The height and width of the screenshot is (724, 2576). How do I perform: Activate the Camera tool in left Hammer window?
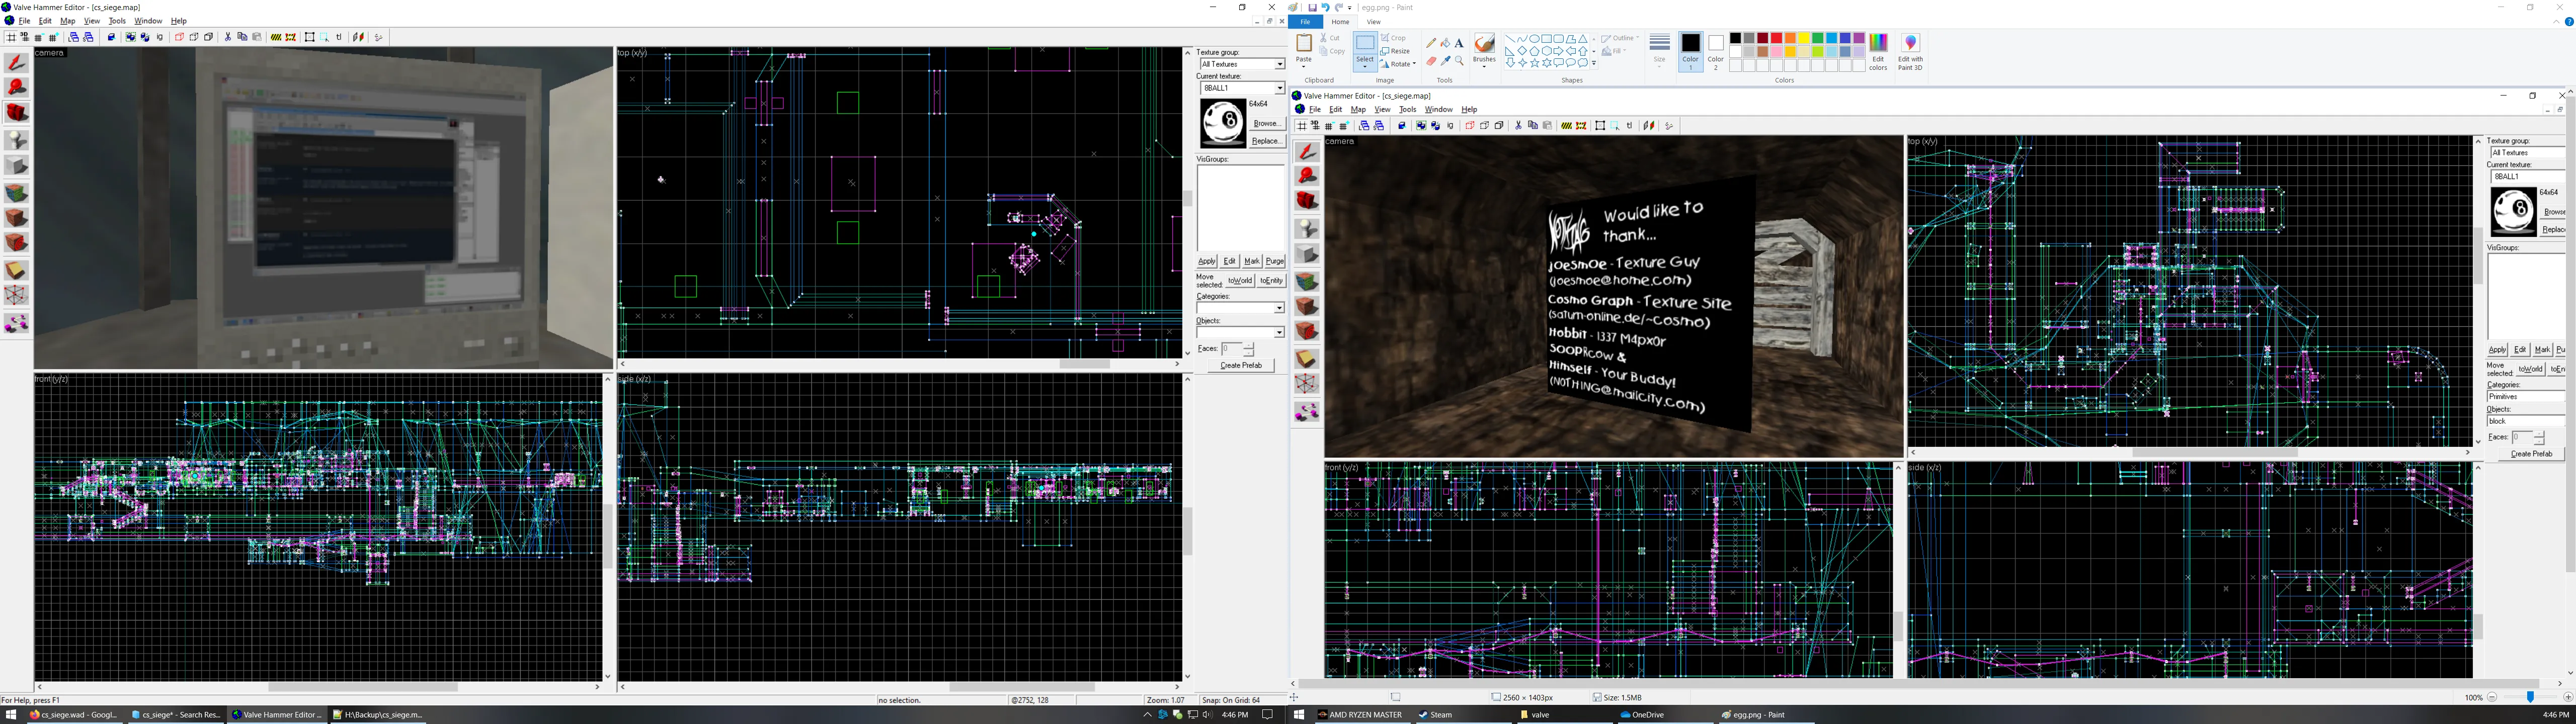click(x=17, y=113)
